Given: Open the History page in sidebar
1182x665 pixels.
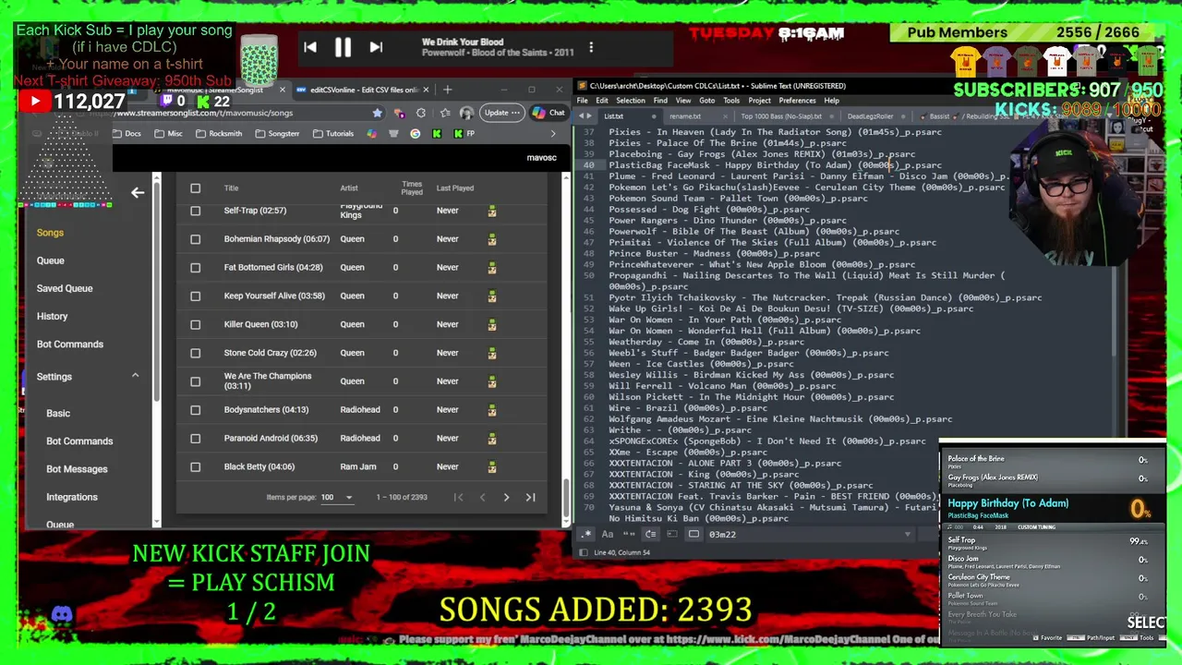Looking at the screenshot, I should (52, 316).
